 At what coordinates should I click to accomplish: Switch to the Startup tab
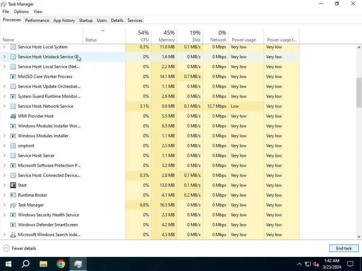(86, 20)
